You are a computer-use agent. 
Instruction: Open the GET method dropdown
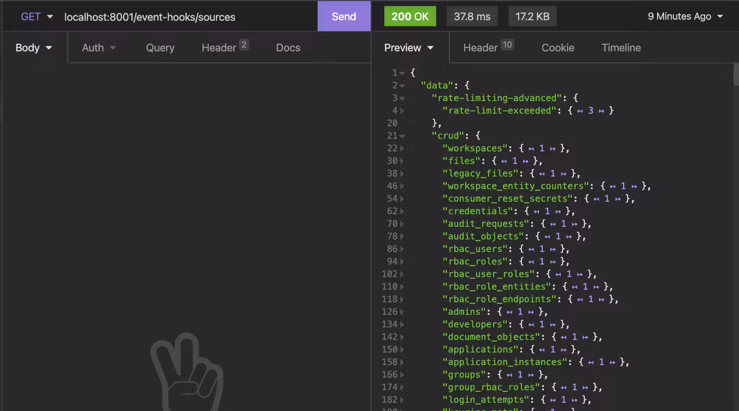37,16
